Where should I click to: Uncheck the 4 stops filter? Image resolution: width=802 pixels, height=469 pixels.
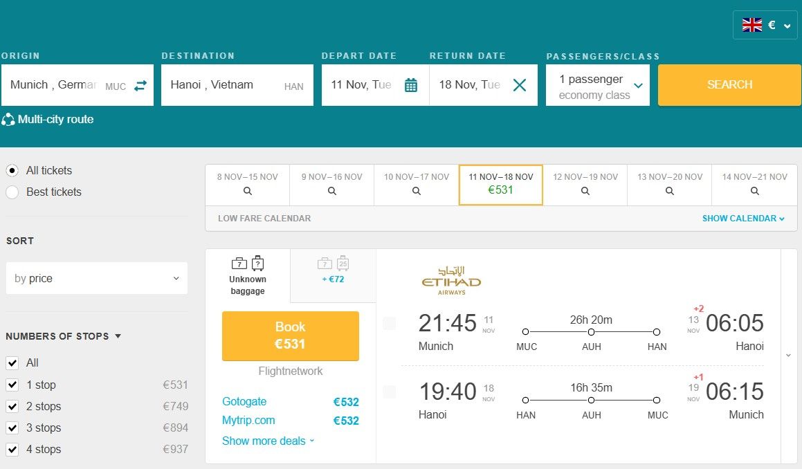pos(12,449)
